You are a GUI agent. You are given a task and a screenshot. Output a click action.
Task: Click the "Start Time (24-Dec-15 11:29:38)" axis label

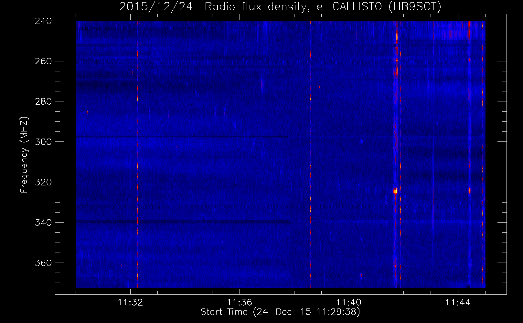point(280,312)
